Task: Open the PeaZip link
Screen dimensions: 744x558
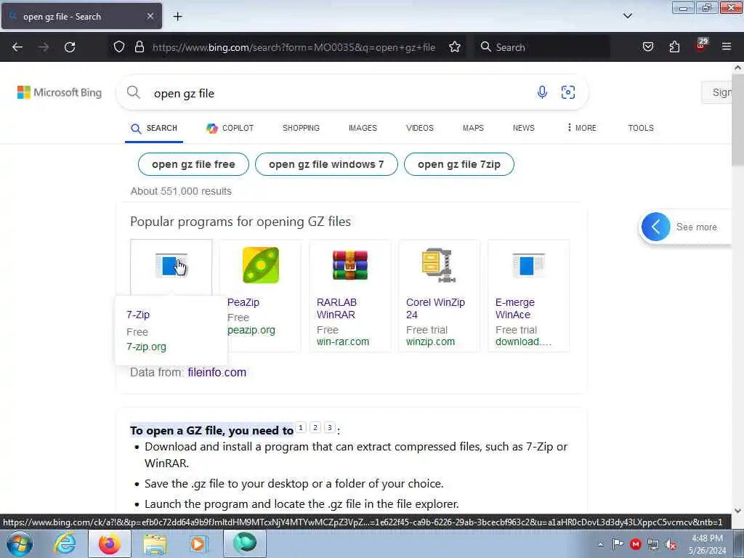Action: [243, 302]
